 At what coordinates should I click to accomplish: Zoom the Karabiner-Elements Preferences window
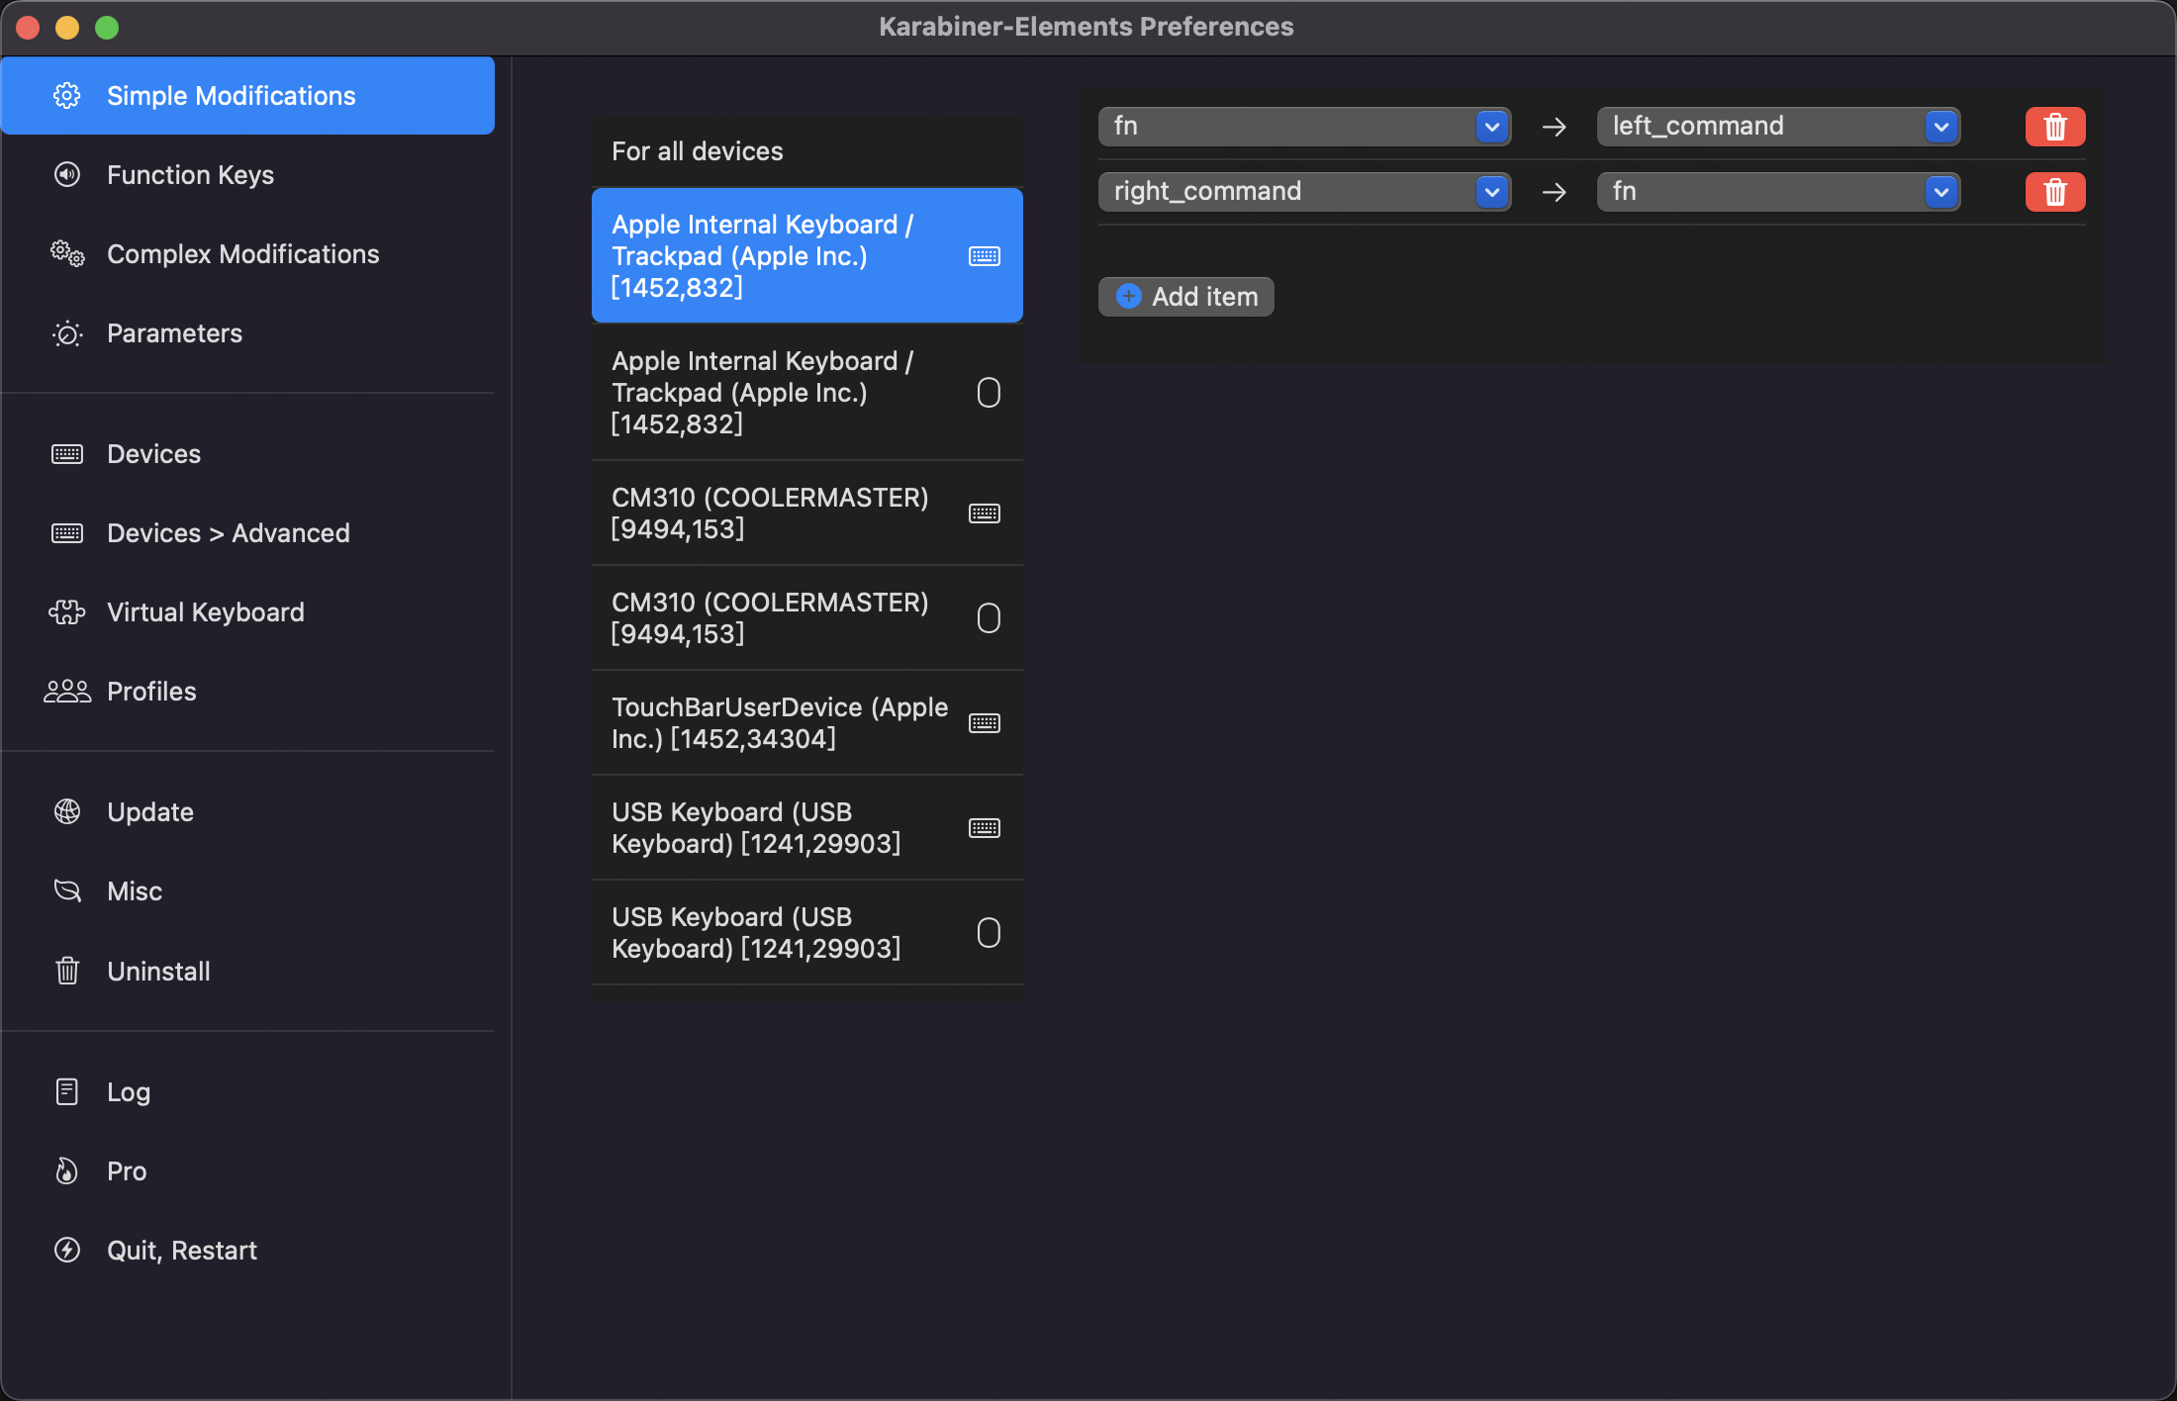click(x=107, y=28)
